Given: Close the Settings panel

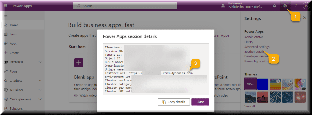Looking at the screenshot, I should tap(305, 18).
